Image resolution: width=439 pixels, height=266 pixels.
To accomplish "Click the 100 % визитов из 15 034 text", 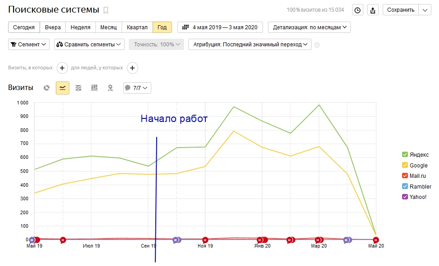I will coord(315,10).
